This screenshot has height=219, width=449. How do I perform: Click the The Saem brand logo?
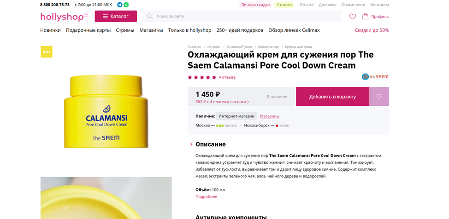pos(375,77)
